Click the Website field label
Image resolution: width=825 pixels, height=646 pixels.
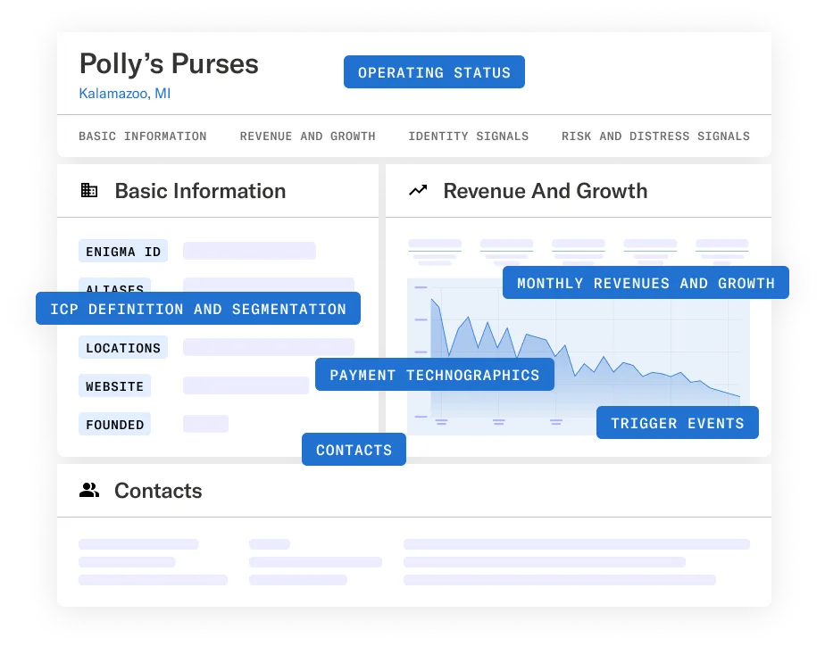[114, 385]
